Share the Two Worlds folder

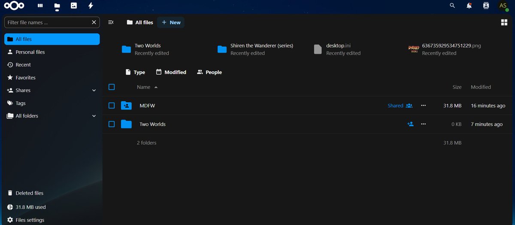[410, 124]
